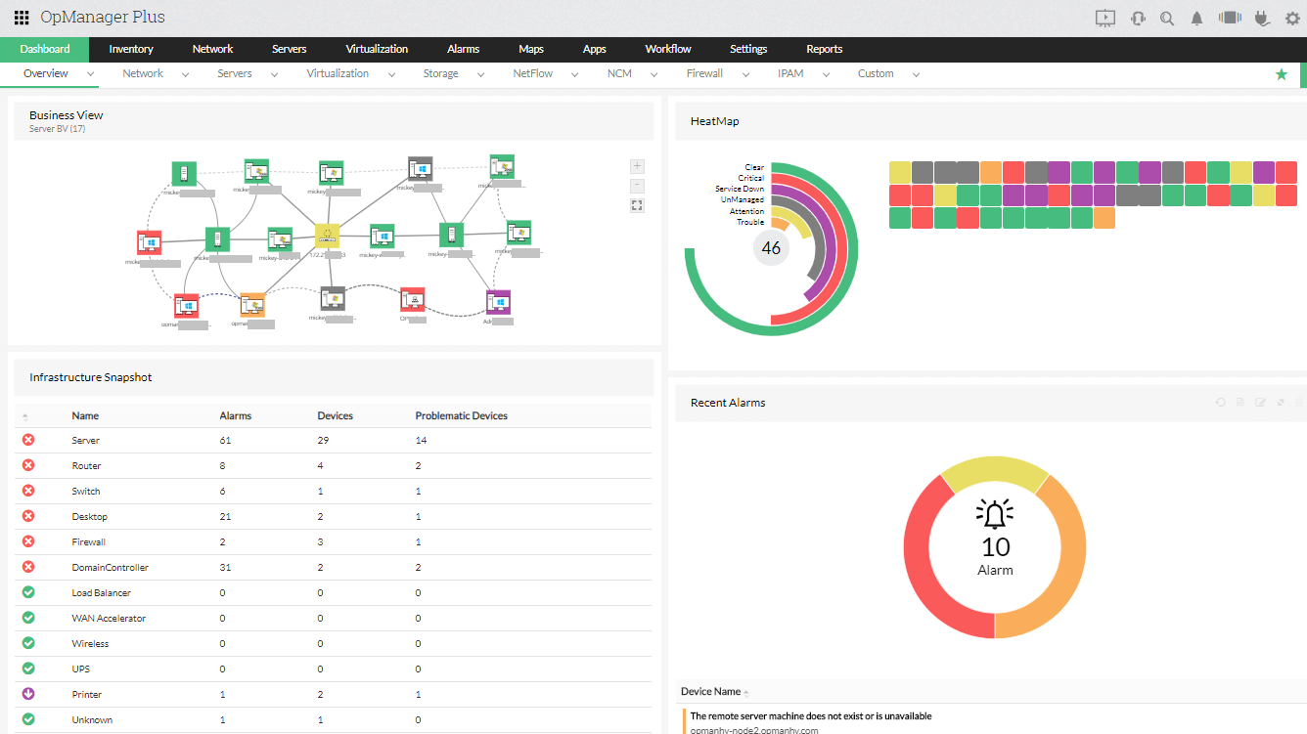Go to the Settings menu
1307x734 pixels.
pos(748,49)
